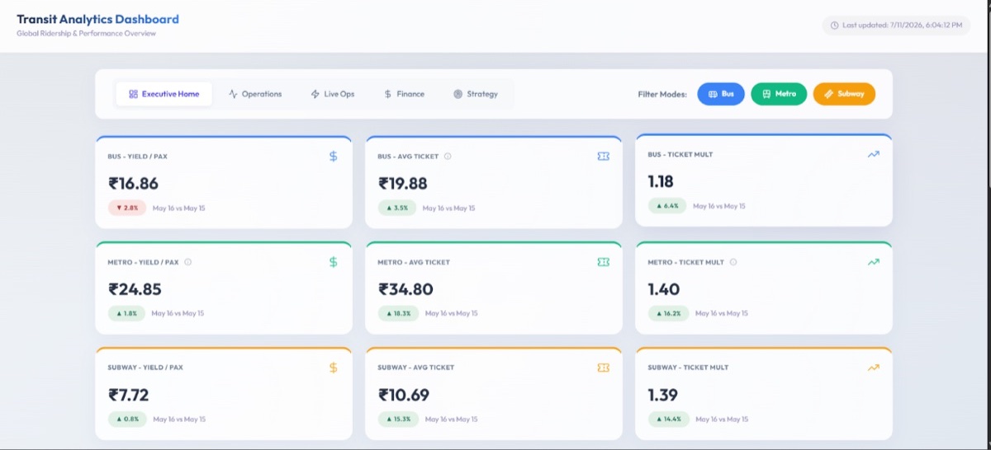
Task: Click the BUS - YIELD / PAX heading
Action: (x=137, y=156)
